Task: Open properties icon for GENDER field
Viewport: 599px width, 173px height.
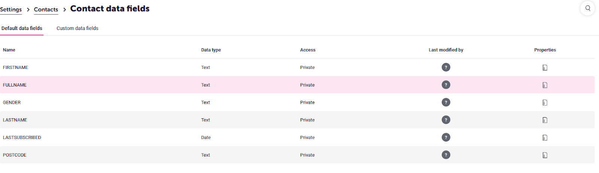Action: pos(545,103)
